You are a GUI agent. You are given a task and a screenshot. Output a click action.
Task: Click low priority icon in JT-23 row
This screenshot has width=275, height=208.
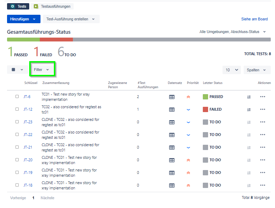(188, 122)
